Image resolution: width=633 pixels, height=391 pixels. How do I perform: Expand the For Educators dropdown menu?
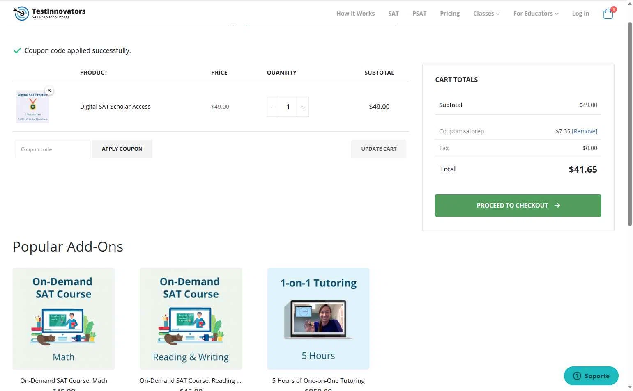coord(536,14)
